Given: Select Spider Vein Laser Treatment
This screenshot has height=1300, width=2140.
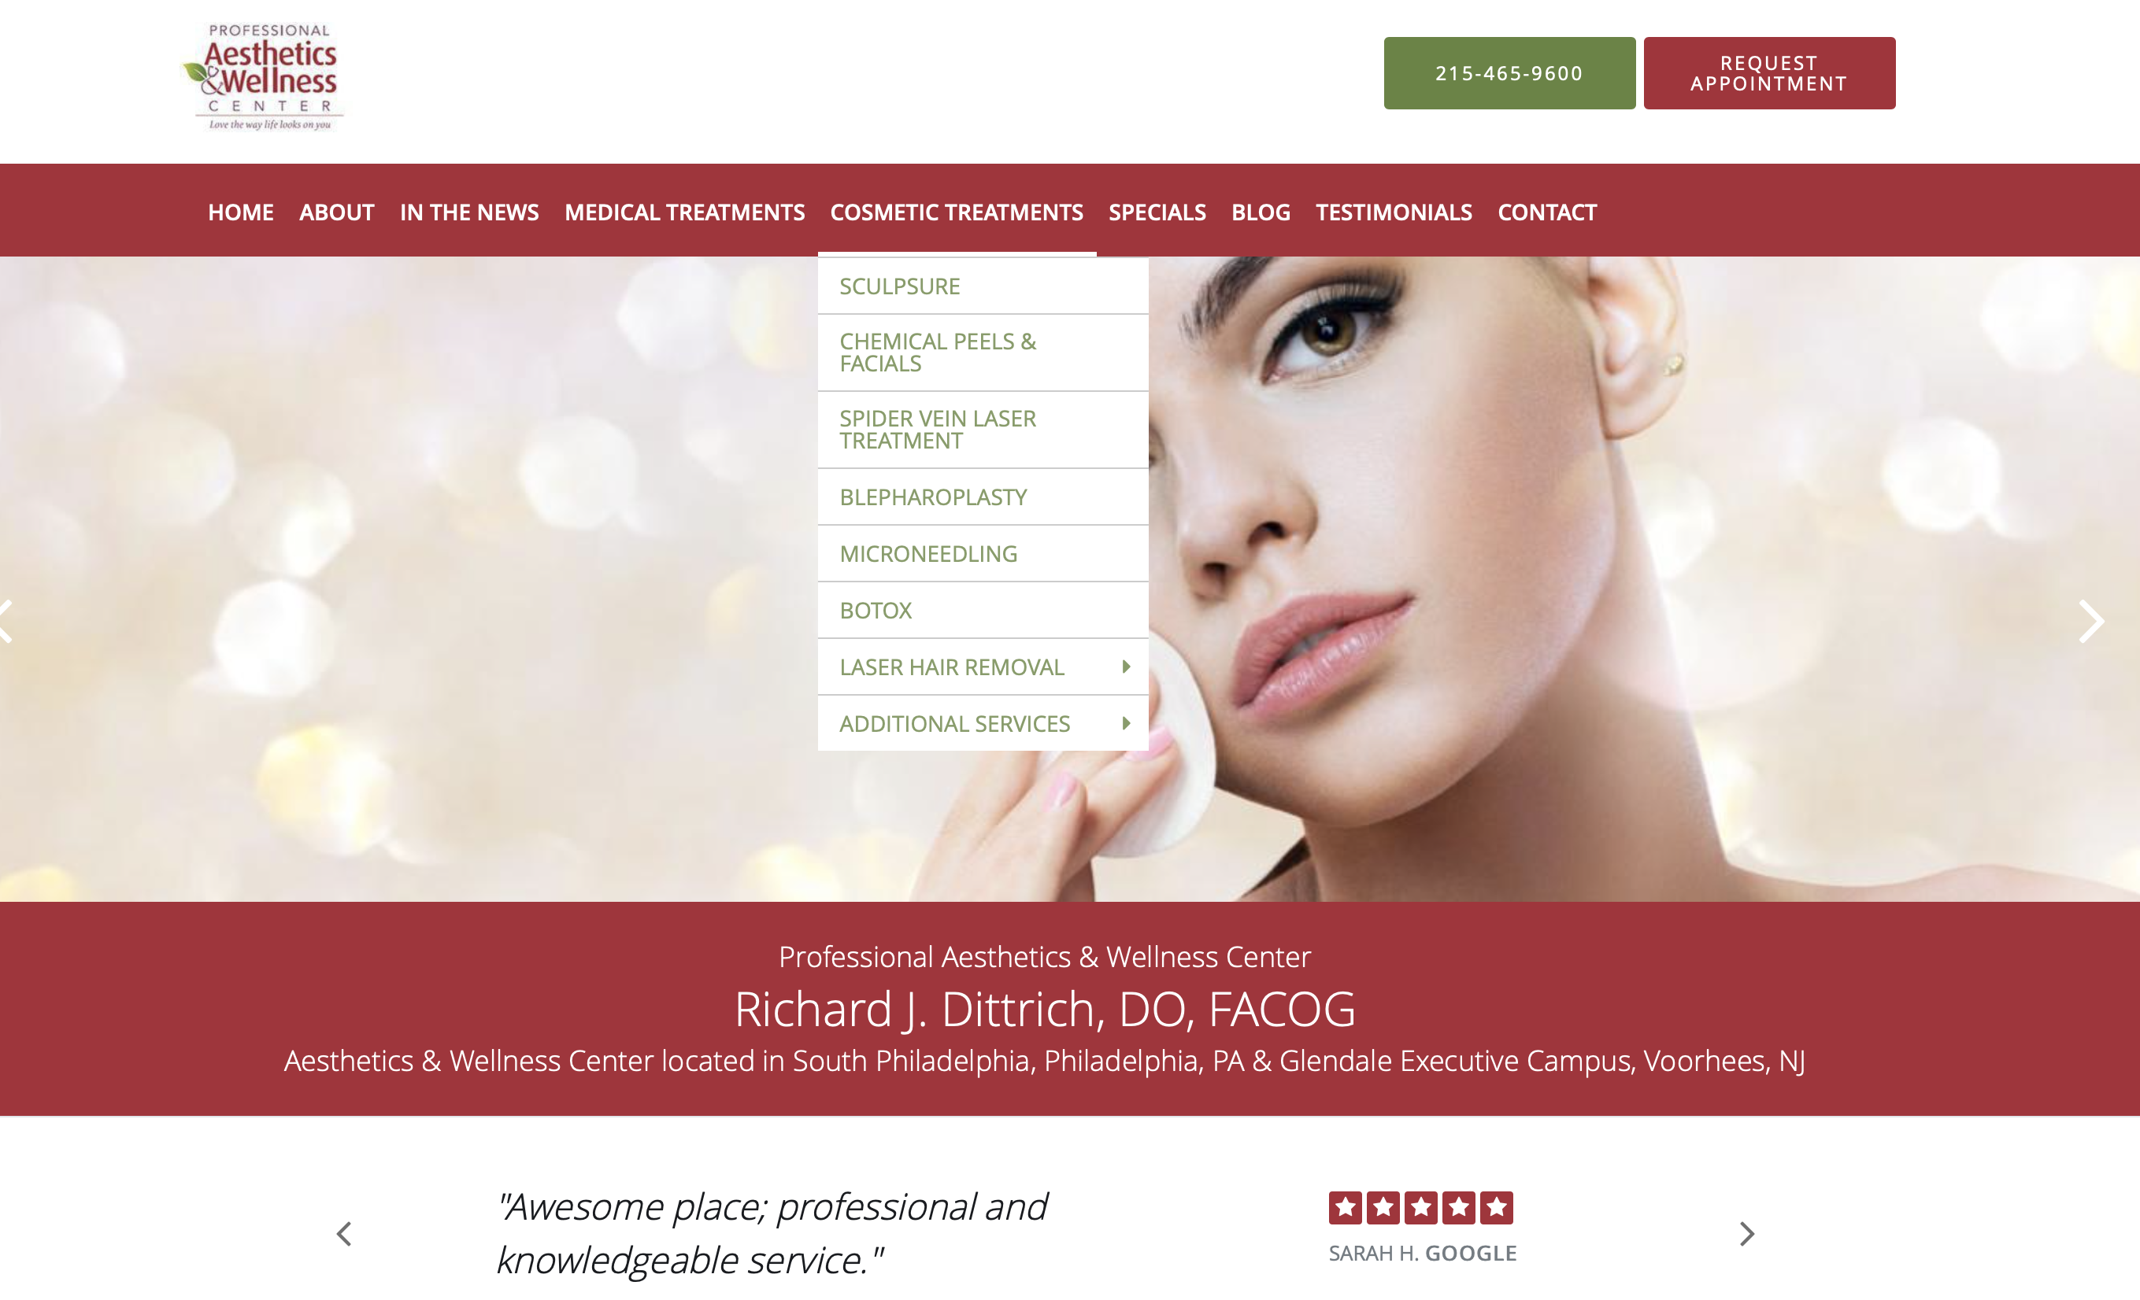Looking at the screenshot, I should (x=983, y=430).
